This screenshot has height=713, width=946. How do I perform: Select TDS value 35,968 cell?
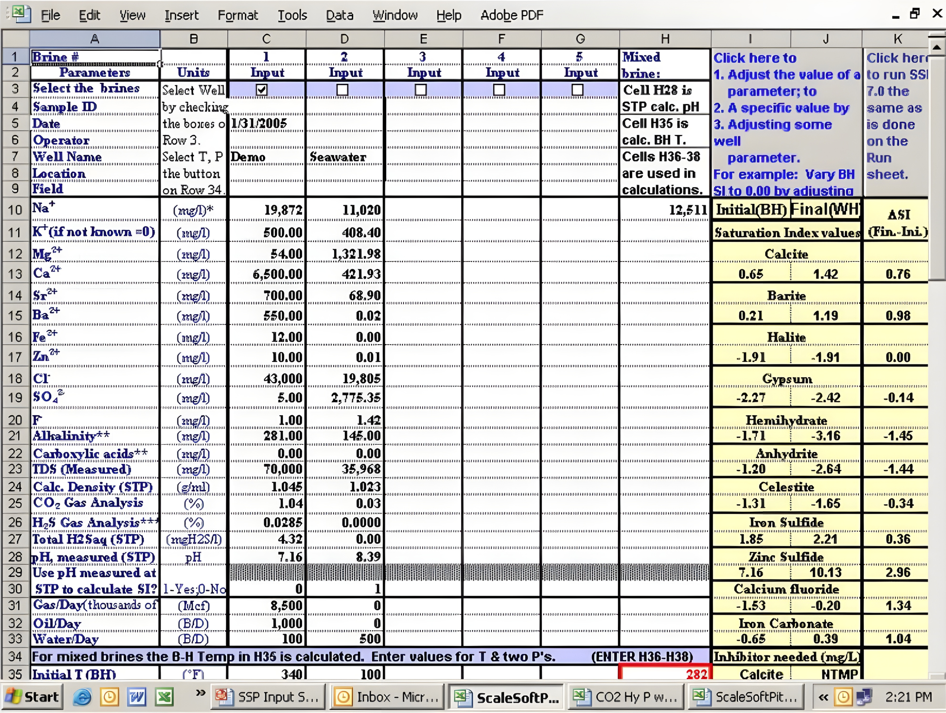click(345, 469)
